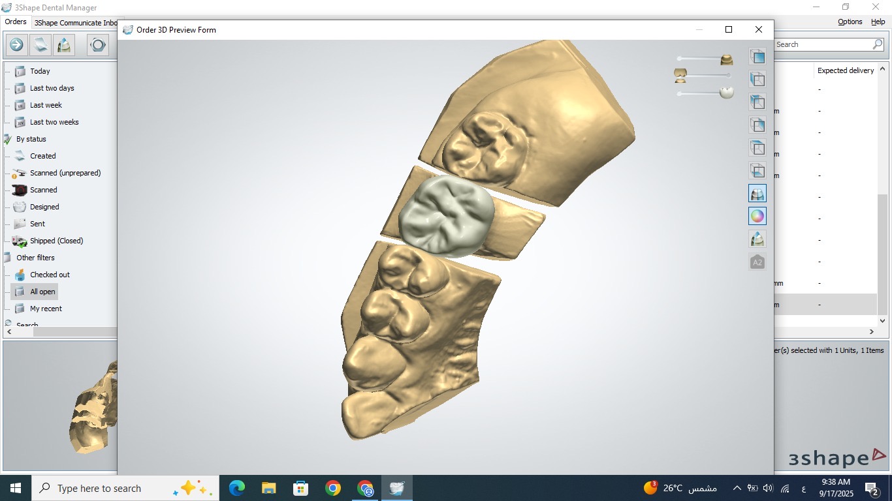Click the hex nut settings toolbar icon
This screenshot has width=892, height=501.
(x=97, y=45)
